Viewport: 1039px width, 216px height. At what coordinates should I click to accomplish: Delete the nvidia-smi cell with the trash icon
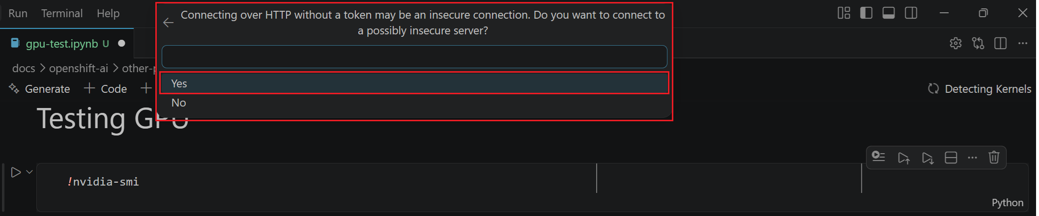pos(994,158)
